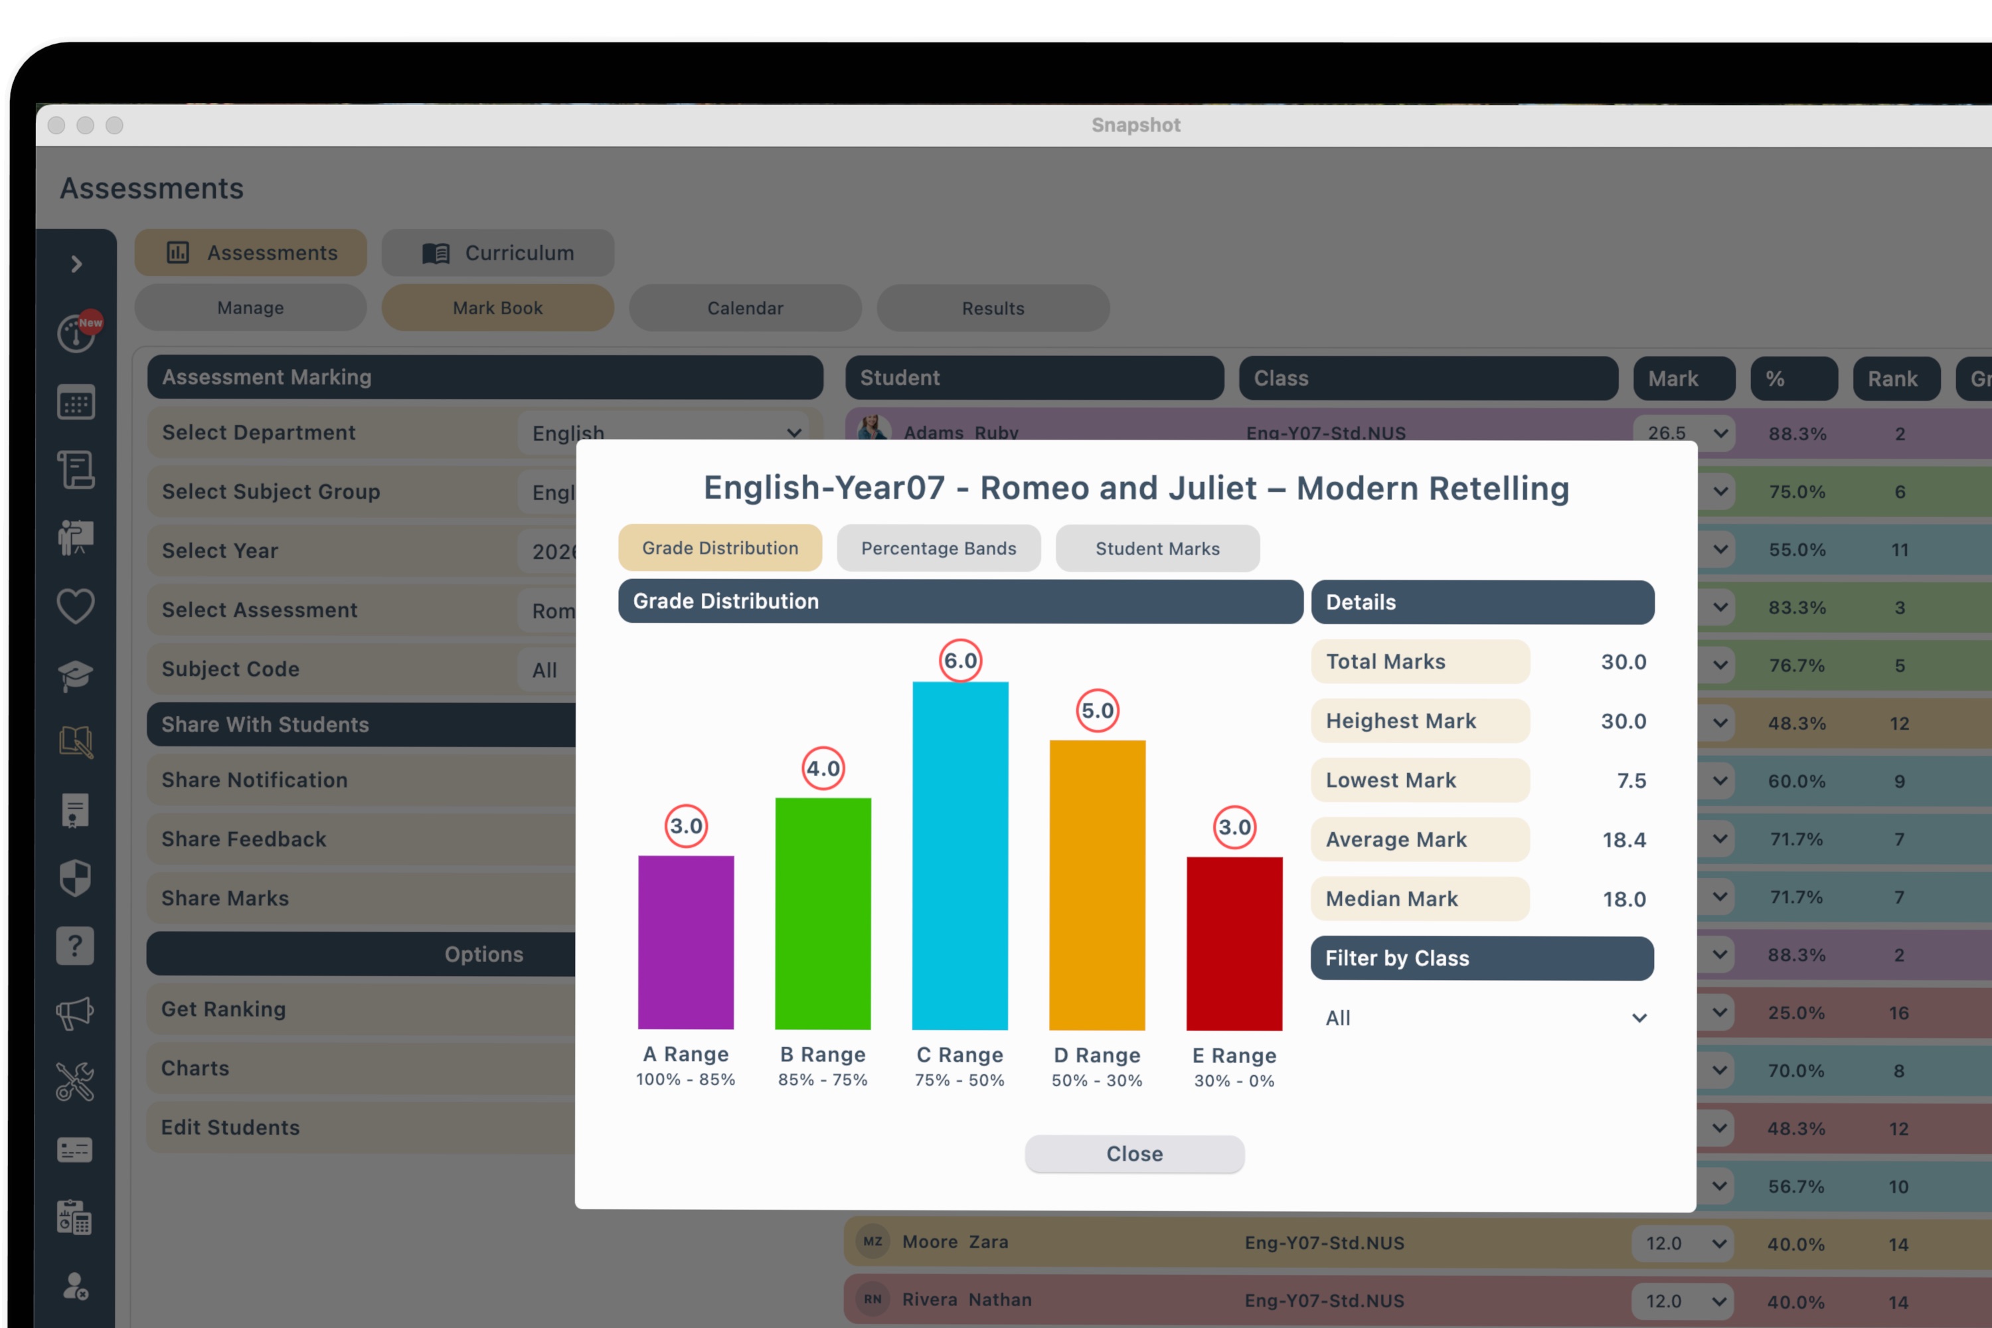
Task: Click the checklist notes sidebar icon
Action: [76, 470]
